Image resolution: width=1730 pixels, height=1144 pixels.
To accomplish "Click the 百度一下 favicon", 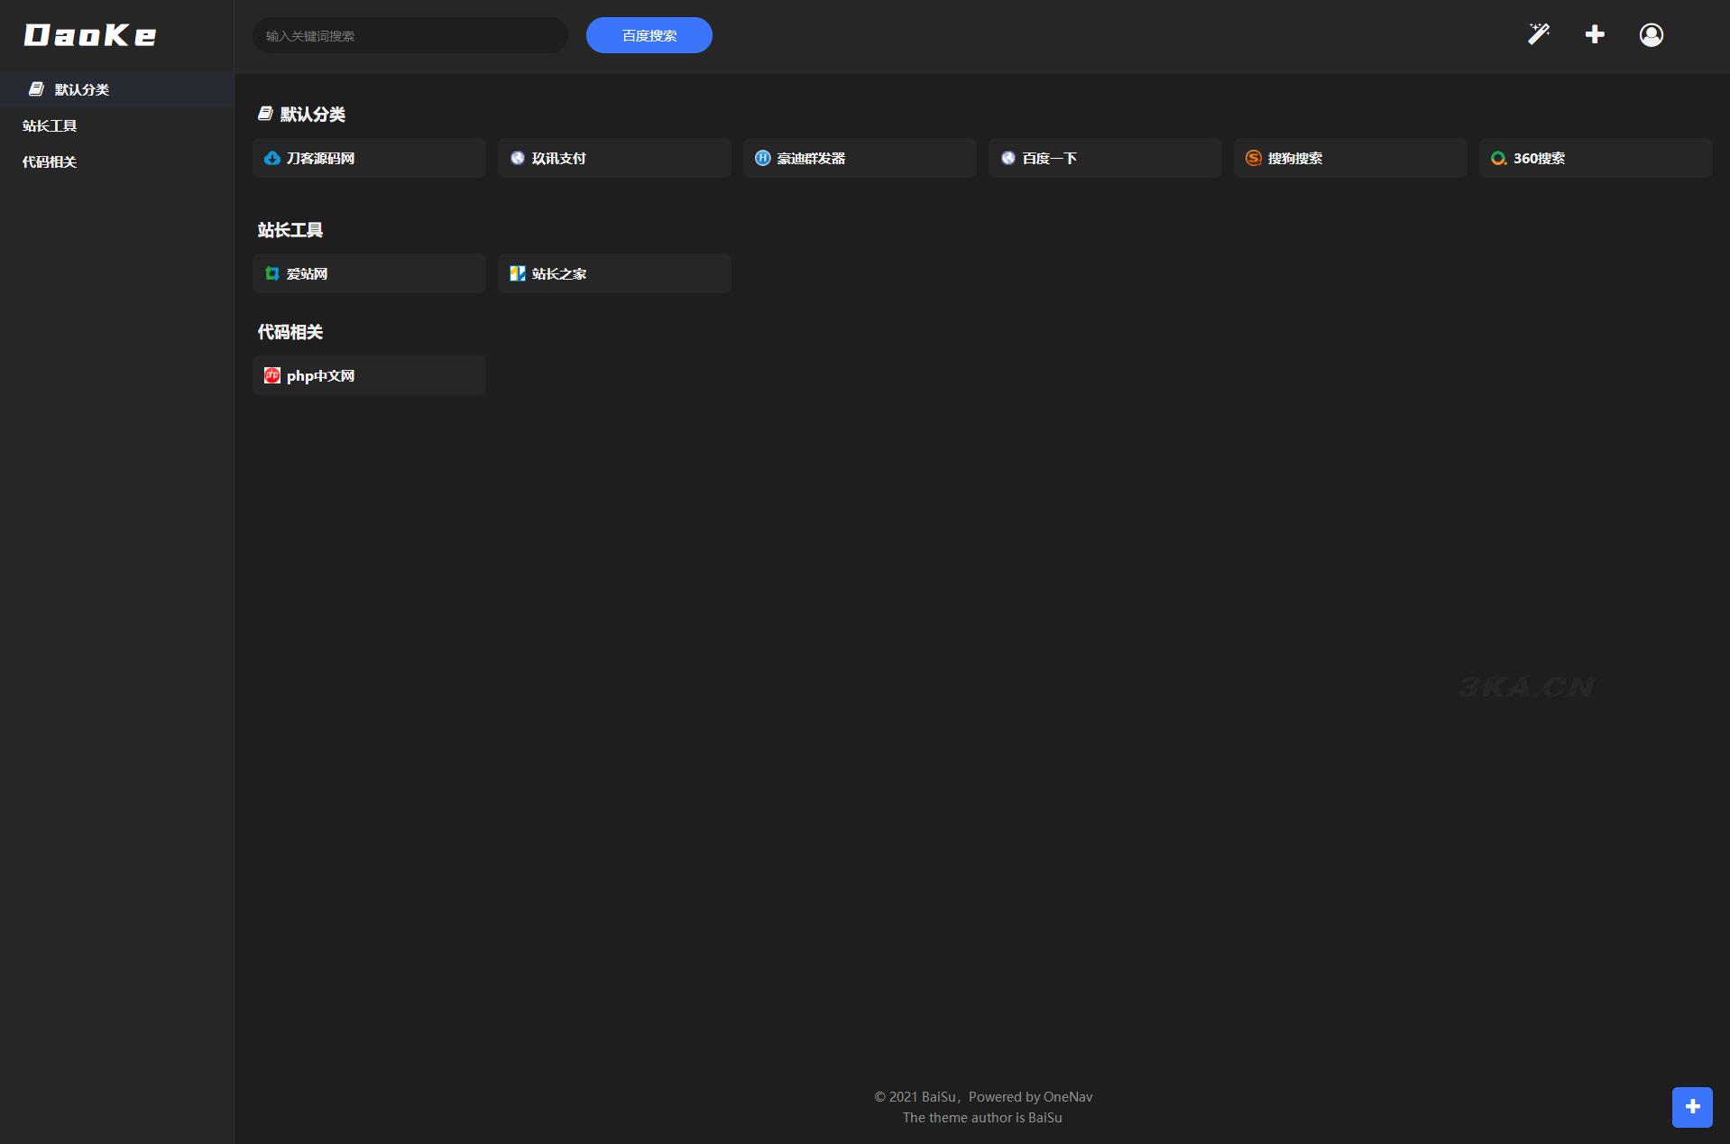I will [1008, 158].
